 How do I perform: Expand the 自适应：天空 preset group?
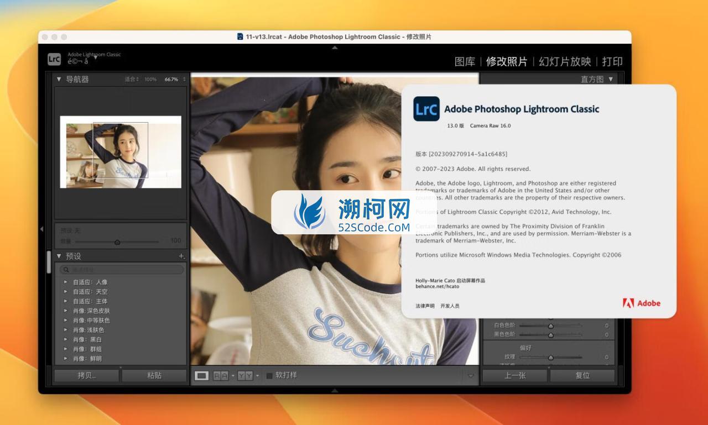(65, 291)
